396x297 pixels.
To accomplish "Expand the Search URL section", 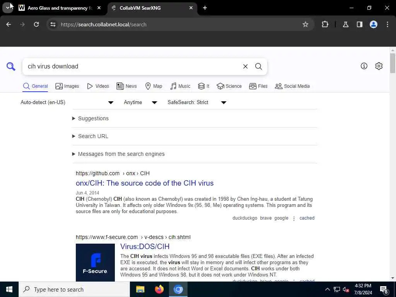I will (90, 136).
